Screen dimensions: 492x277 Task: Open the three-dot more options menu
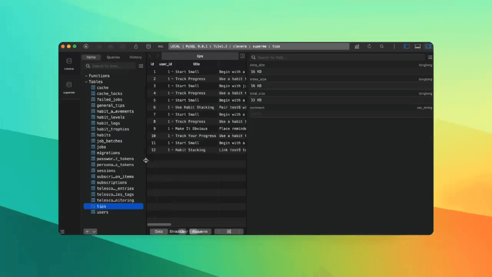(394, 46)
